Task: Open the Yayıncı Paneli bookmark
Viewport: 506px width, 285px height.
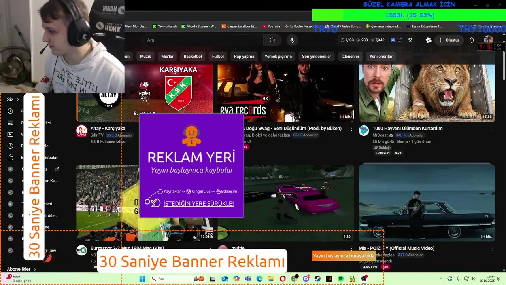Action: 164,27
